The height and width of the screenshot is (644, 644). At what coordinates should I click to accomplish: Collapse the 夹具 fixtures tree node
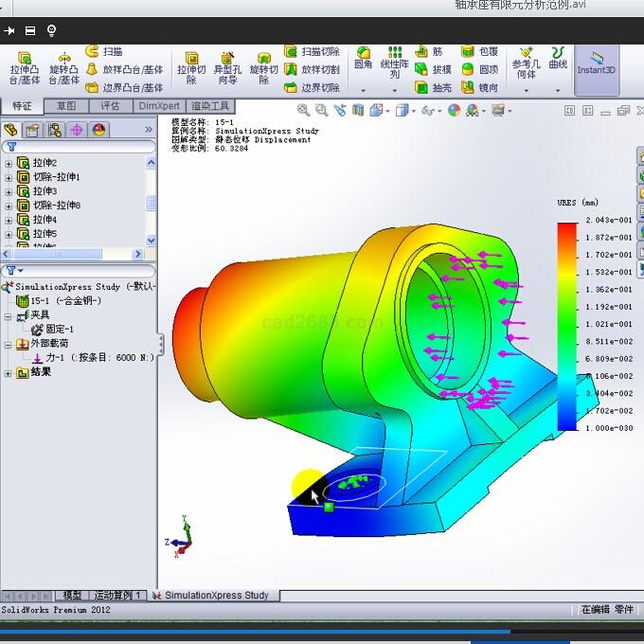pyautogui.click(x=9, y=315)
